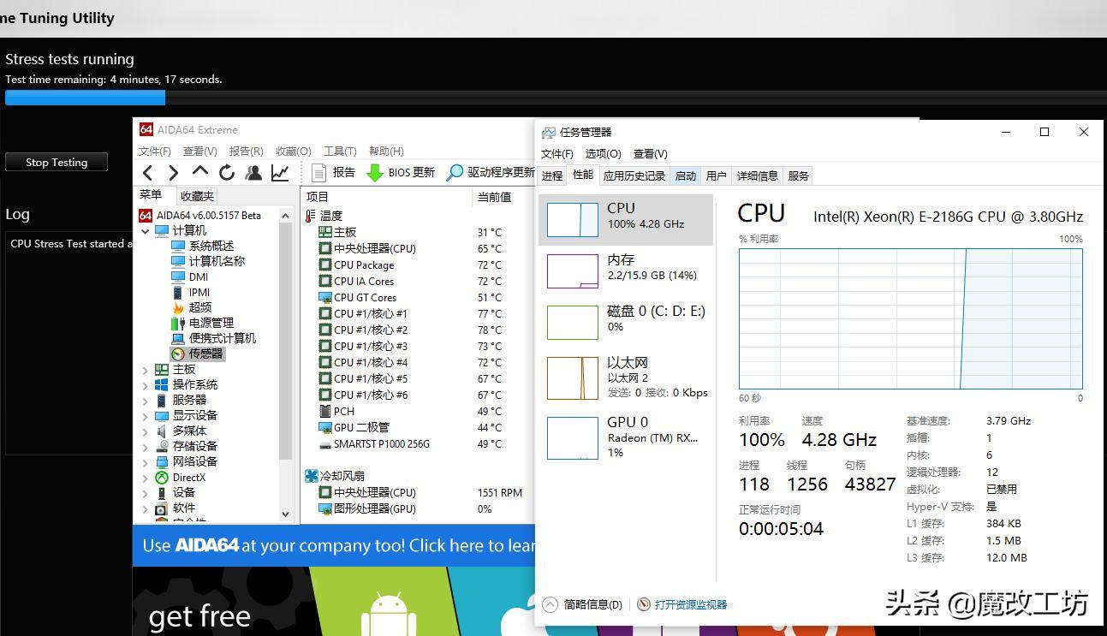Select 传感器 sensor tree entry
This screenshot has width=1107, height=636.
point(197,354)
